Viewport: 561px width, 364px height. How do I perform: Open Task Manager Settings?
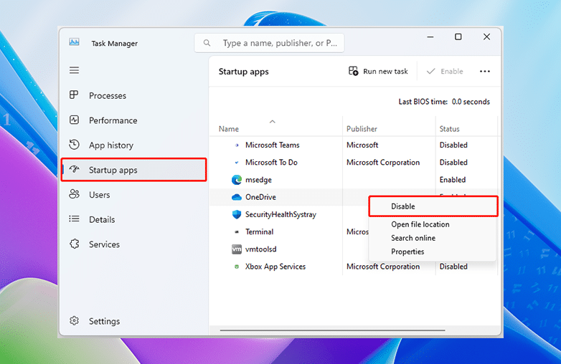click(134, 321)
